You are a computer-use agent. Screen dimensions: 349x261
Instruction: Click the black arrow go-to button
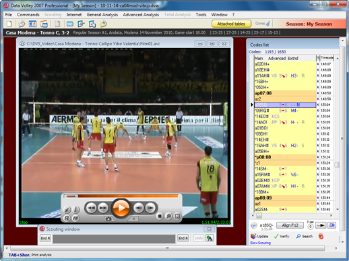[x=321, y=225]
